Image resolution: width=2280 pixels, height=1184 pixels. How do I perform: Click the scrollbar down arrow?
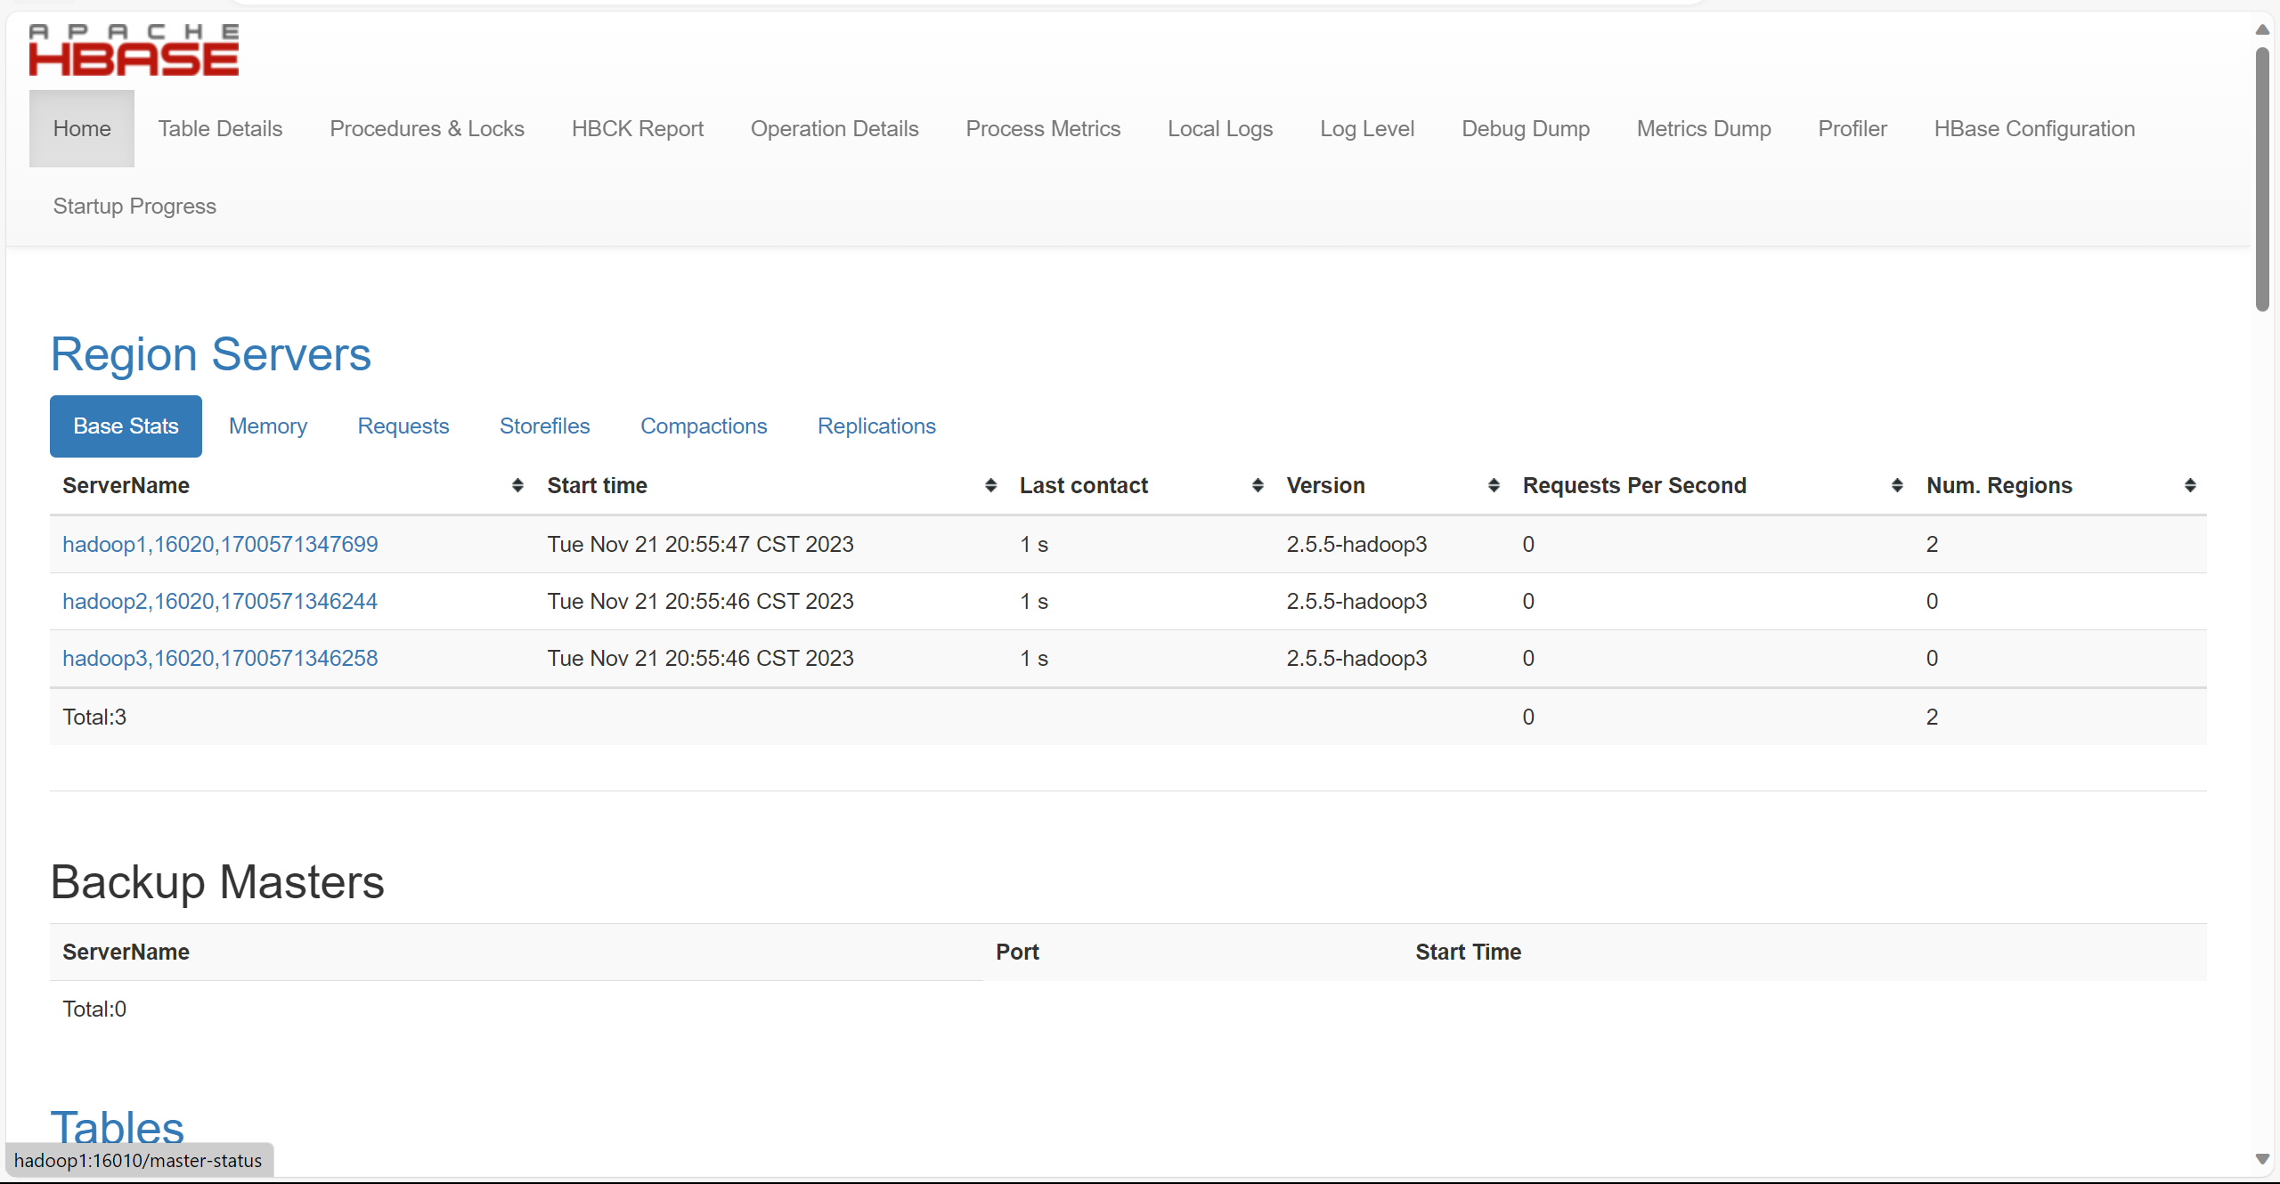tap(2262, 1159)
